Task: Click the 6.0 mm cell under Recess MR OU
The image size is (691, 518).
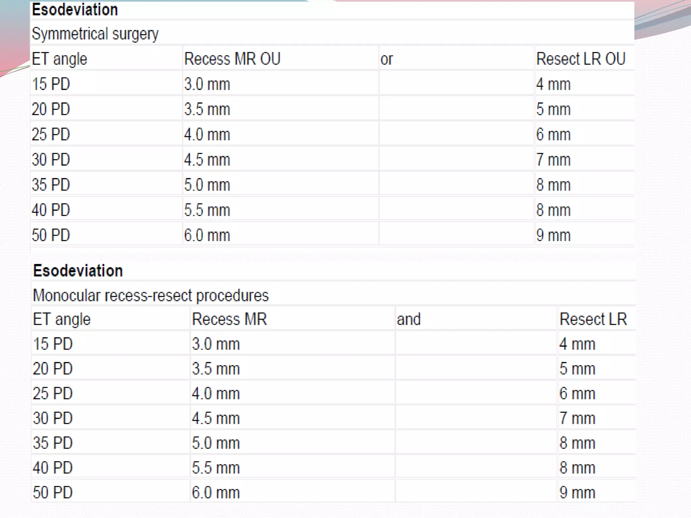Action: pos(207,235)
